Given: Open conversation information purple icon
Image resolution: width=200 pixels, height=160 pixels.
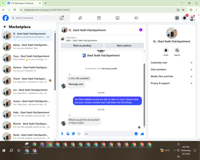Looking at the screenshot, I should pyautogui.click(x=141, y=30).
